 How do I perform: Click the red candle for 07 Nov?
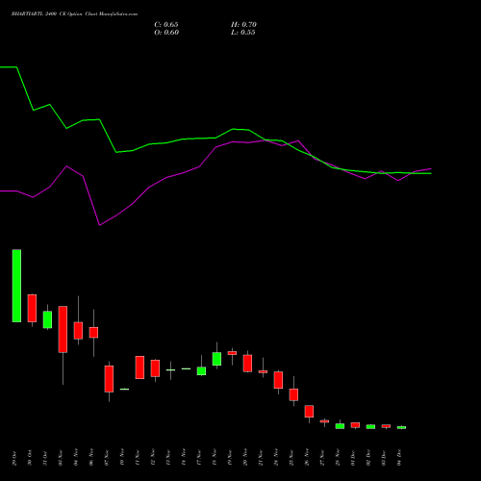(x=109, y=379)
